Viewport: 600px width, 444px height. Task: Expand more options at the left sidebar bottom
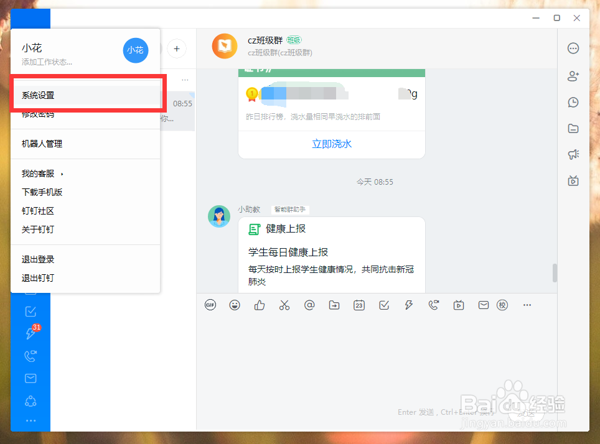(x=30, y=421)
